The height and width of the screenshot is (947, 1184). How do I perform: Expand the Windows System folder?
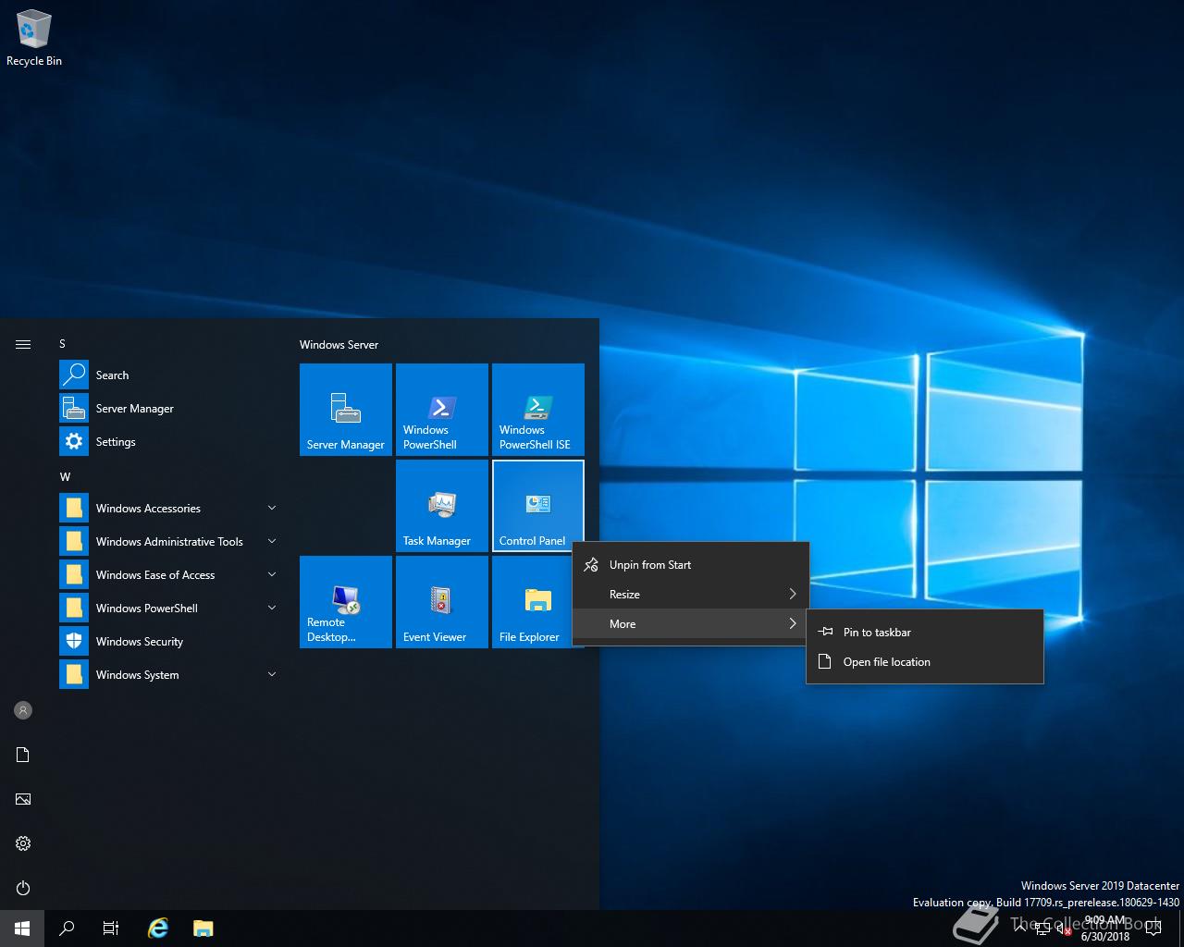(168, 674)
